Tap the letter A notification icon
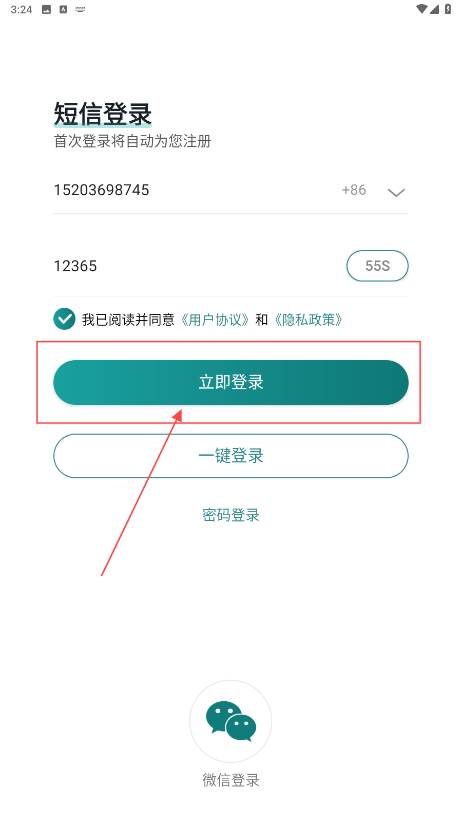Viewport: 462px width, 822px height. [x=63, y=9]
